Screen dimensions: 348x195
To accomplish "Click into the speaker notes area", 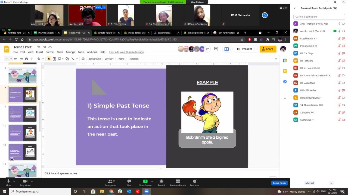I will 160,173.
